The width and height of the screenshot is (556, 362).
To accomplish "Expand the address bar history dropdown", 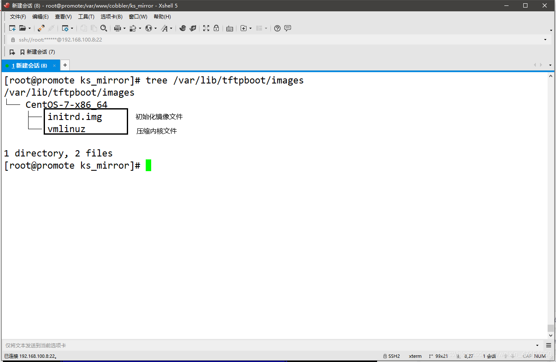I will [545, 39].
